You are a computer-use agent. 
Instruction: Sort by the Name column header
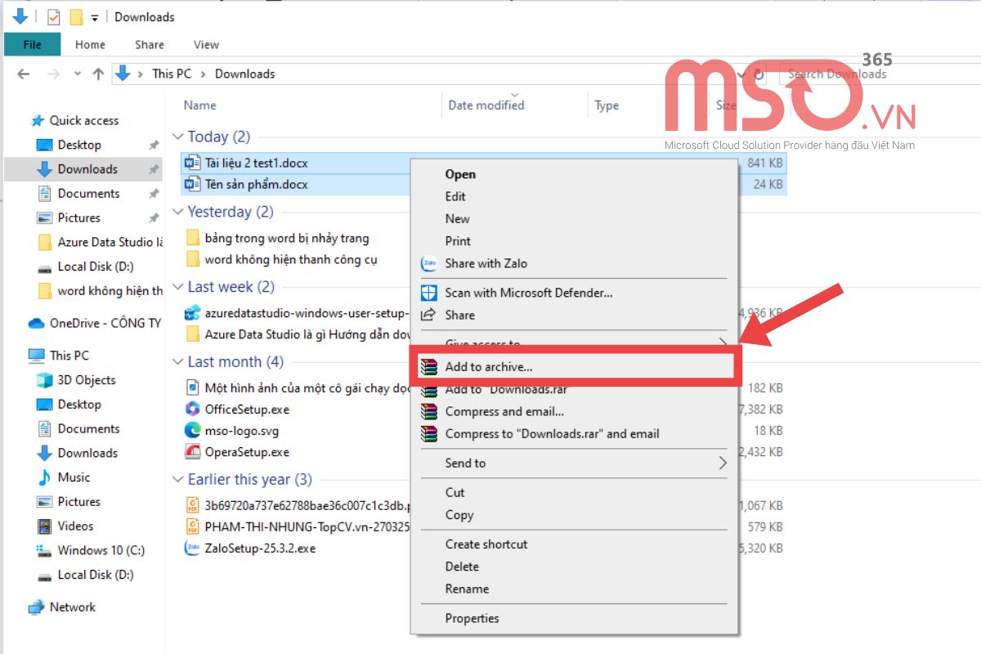pos(200,105)
